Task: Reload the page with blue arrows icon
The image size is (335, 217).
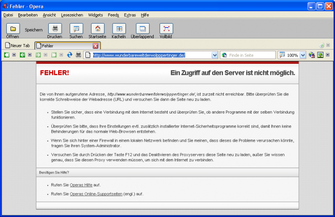Action: (70, 55)
